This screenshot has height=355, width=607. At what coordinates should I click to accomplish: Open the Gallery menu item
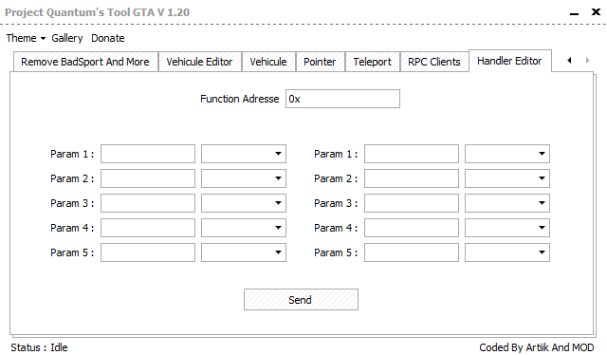pyautogui.click(x=67, y=38)
